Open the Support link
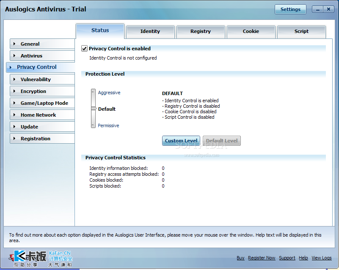Viewport: 339px width, 270px height. pyautogui.click(x=287, y=258)
